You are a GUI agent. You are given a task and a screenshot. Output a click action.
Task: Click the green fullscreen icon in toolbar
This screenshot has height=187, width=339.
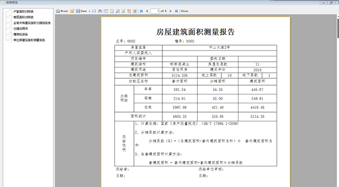click(x=135, y=11)
